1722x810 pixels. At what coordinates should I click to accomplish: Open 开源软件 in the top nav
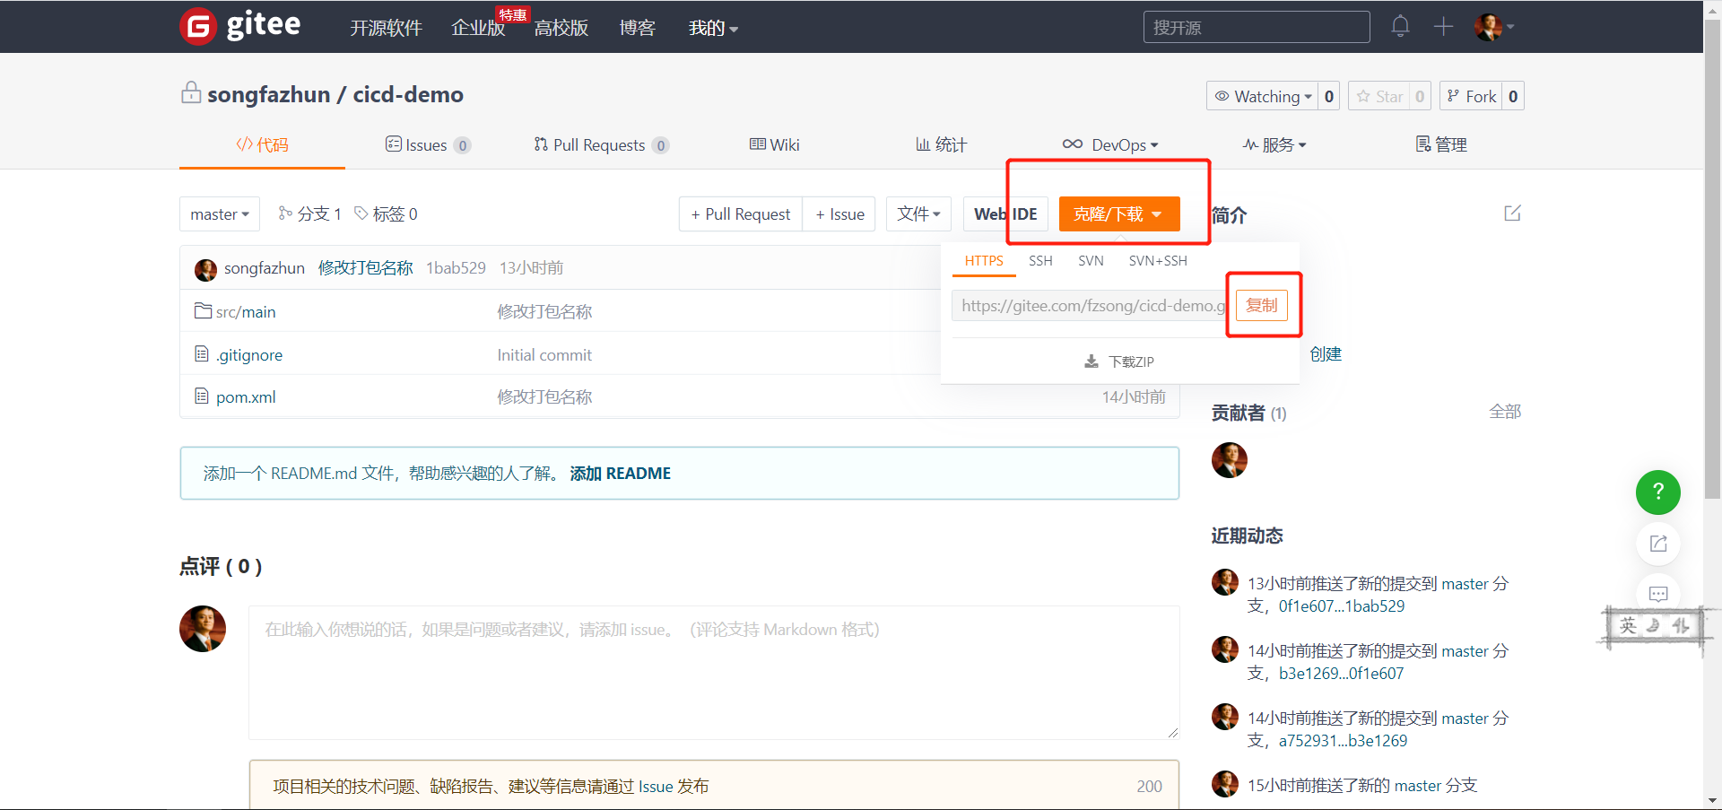[x=386, y=28]
